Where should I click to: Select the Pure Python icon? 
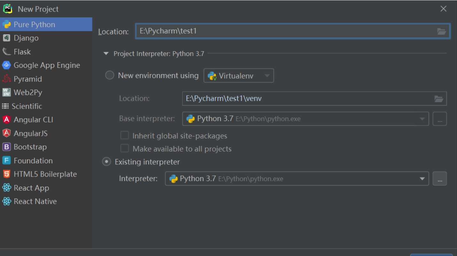pyautogui.click(x=6, y=24)
